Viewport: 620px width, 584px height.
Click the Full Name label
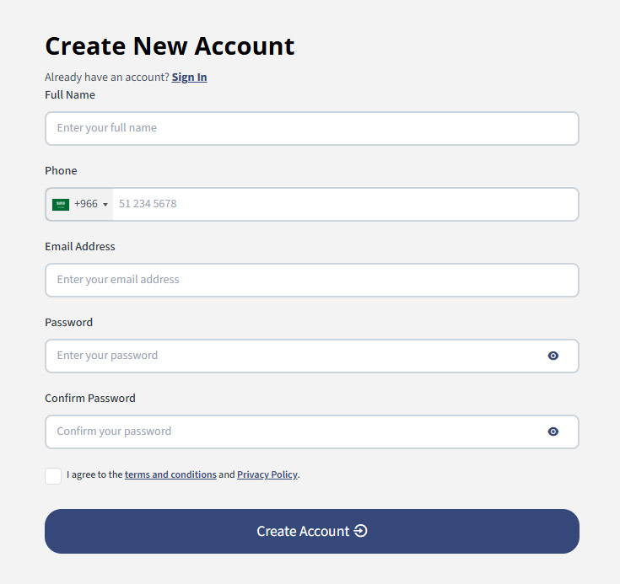point(70,95)
